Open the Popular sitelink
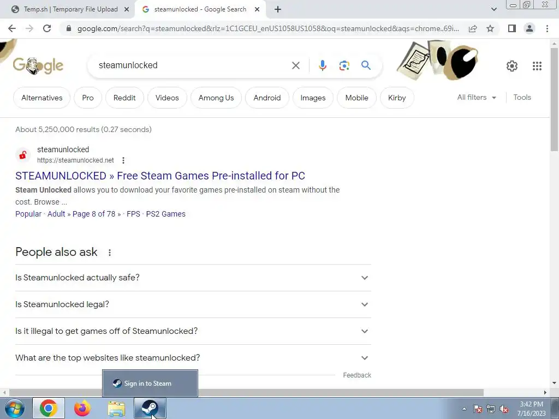Viewport: 559px width, 419px height. [x=28, y=214]
